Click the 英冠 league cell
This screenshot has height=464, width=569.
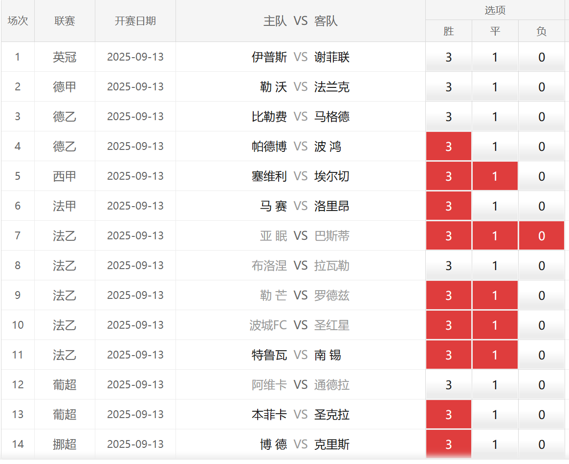tap(65, 57)
